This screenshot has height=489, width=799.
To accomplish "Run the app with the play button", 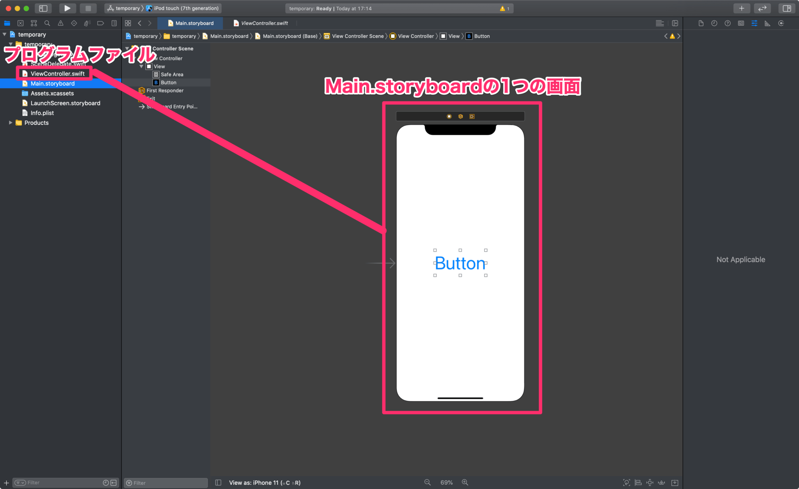I will (x=67, y=8).
